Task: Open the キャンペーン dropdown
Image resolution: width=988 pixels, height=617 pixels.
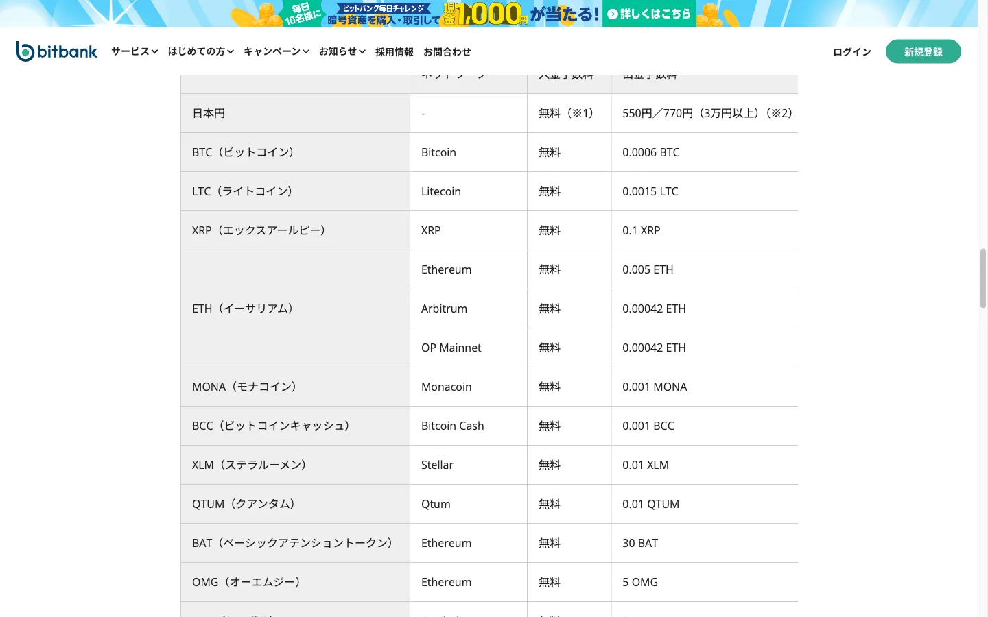Action: point(277,51)
